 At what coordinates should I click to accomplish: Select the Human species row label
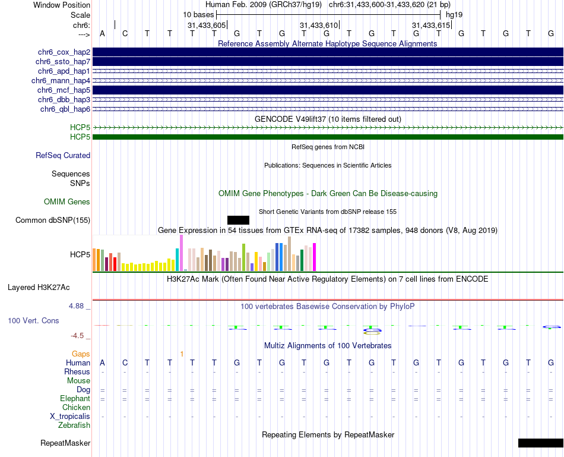pos(78,363)
